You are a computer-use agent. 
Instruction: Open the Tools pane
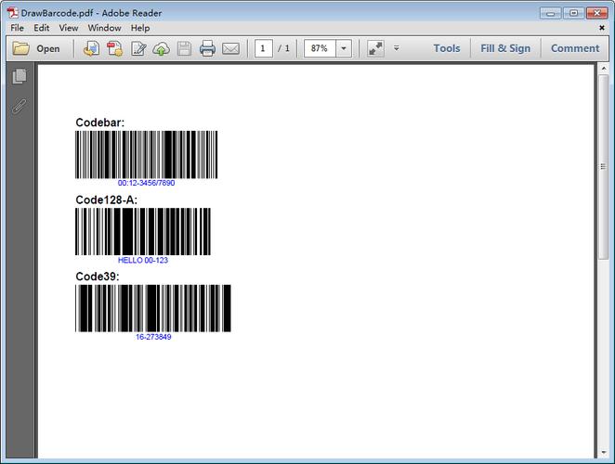[x=447, y=48]
